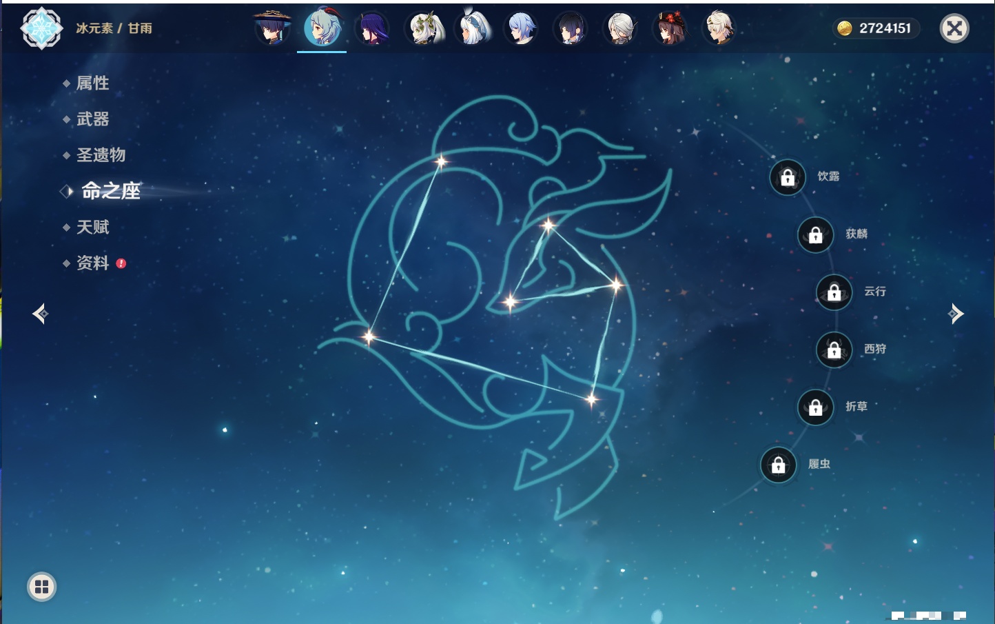
Task: Click the 冰元素 / 甘雨 title text
Action: click(114, 28)
